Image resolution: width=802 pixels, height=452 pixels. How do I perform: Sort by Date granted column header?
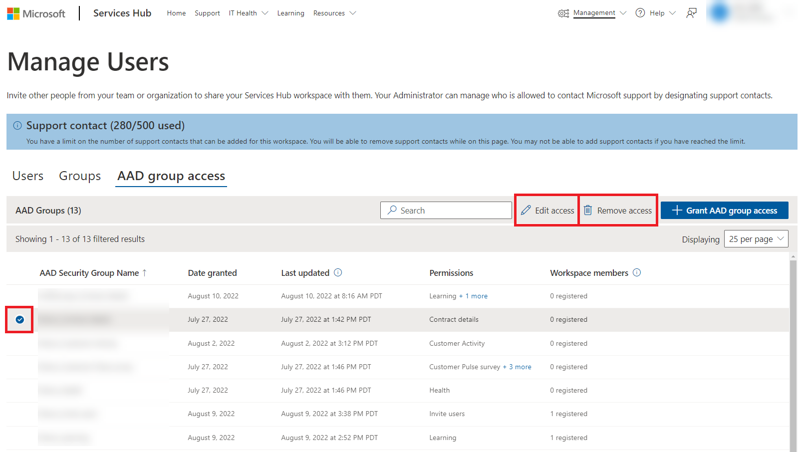212,273
